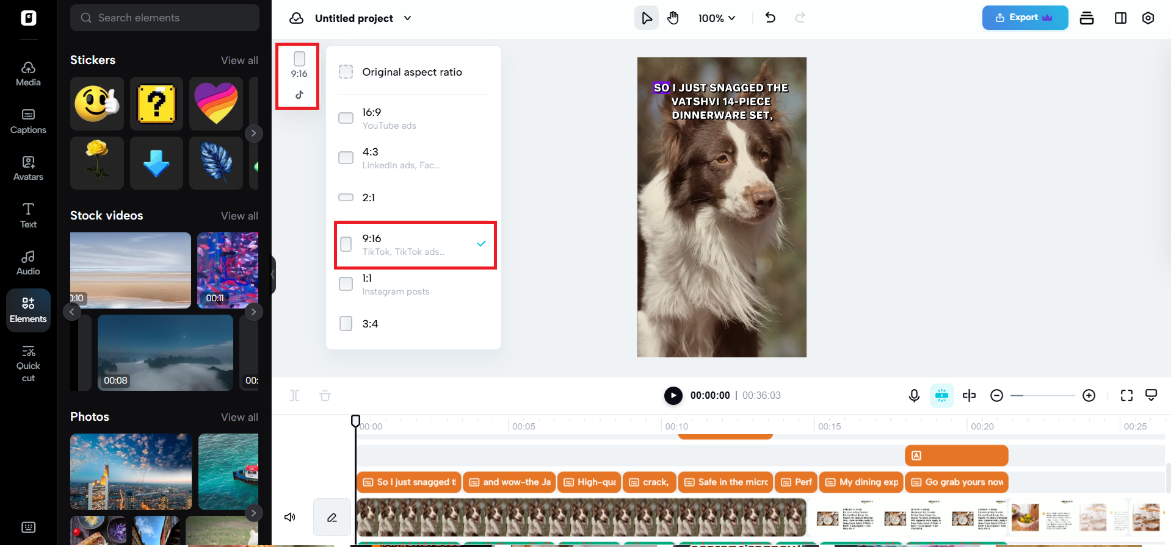Click the timeline zoom slider track
This screenshot has height=547, width=1171.
pos(1043,396)
